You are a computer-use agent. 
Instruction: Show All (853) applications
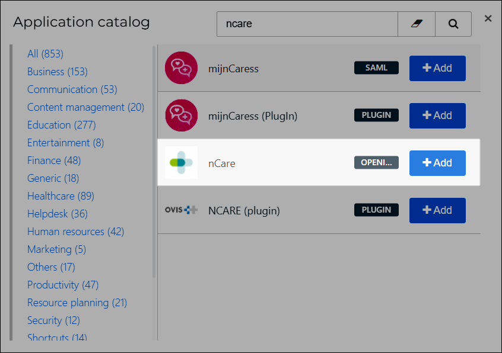[x=45, y=54]
